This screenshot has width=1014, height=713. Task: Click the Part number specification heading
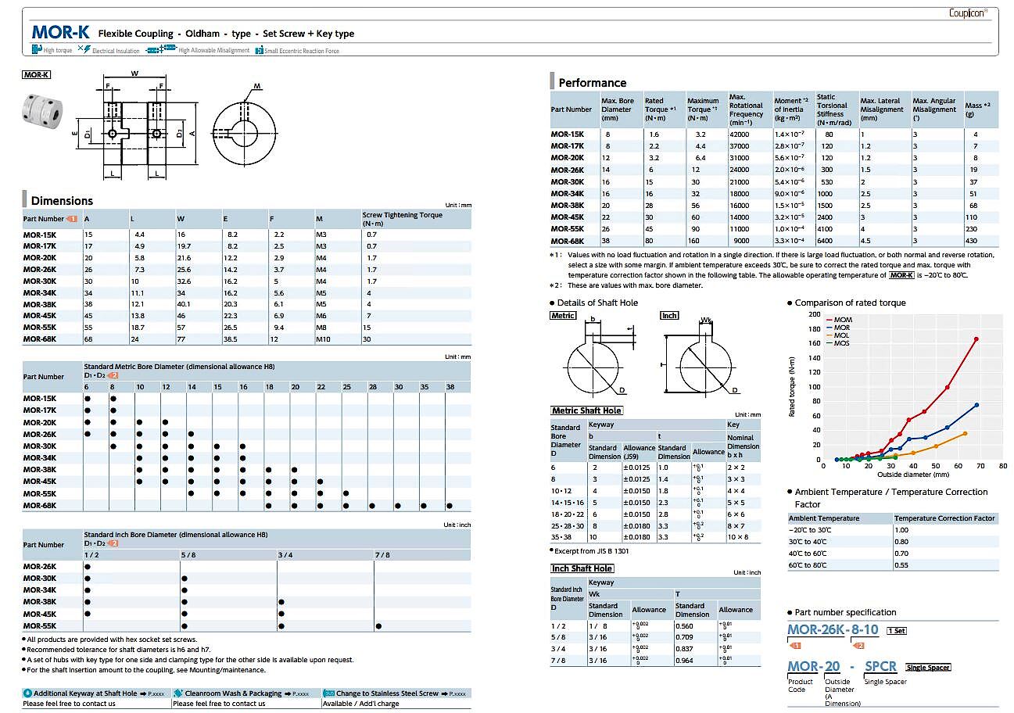pos(846,612)
